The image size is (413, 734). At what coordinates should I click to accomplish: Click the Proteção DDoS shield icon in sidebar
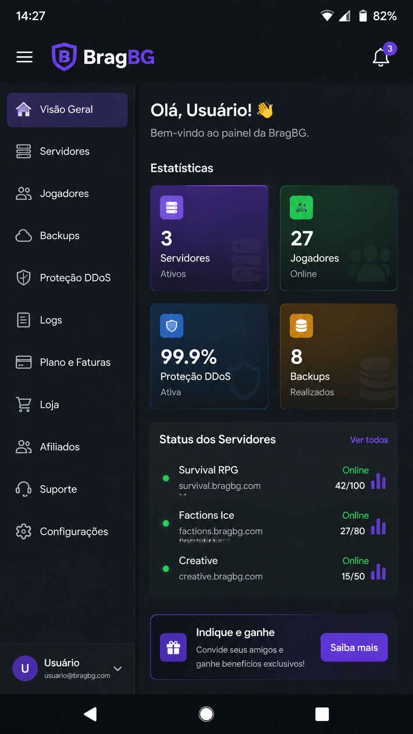24,277
